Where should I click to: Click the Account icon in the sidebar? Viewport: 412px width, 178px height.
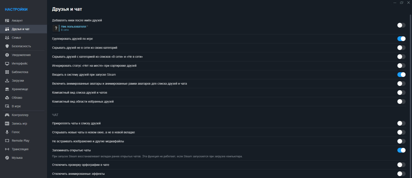[7, 21]
